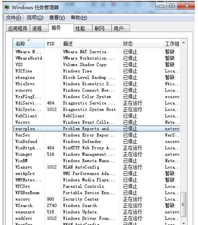
Task: Click the WLAN AutoConfig description
Action: (x=81, y=167)
